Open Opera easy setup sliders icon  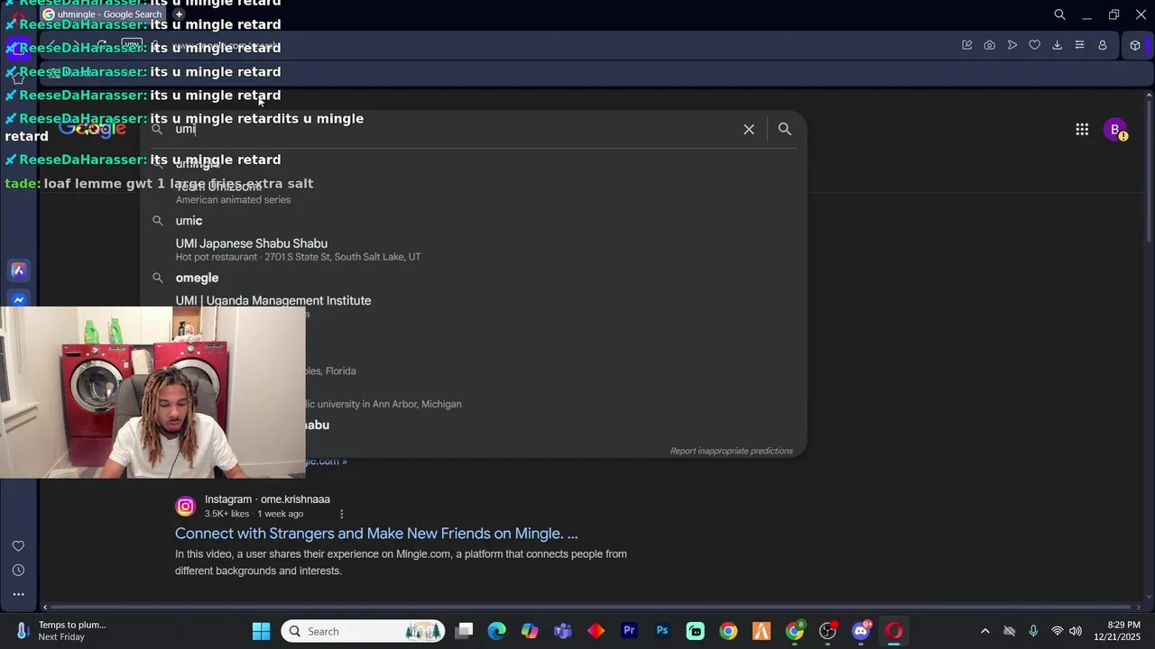tap(1080, 45)
